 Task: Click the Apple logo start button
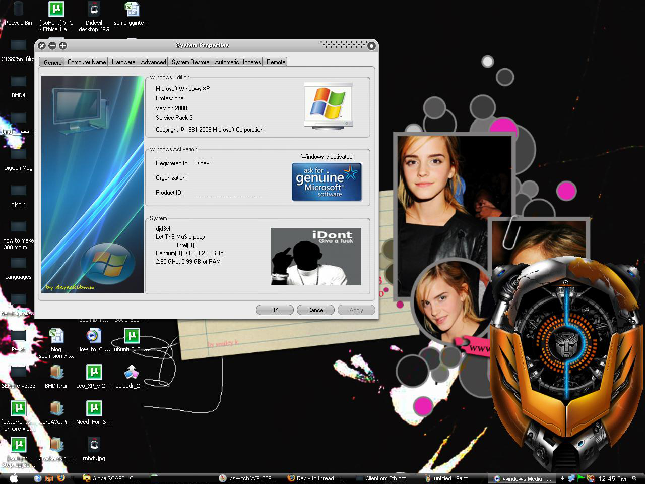pyautogui.click(x=14, y=478)
